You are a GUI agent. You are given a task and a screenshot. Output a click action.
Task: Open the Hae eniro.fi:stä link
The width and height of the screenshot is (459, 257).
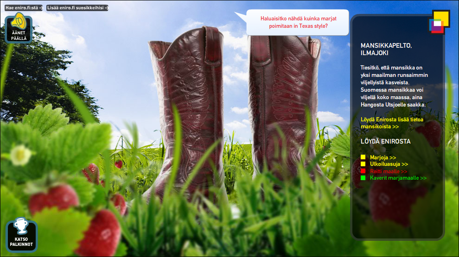(x=24, y=8)
